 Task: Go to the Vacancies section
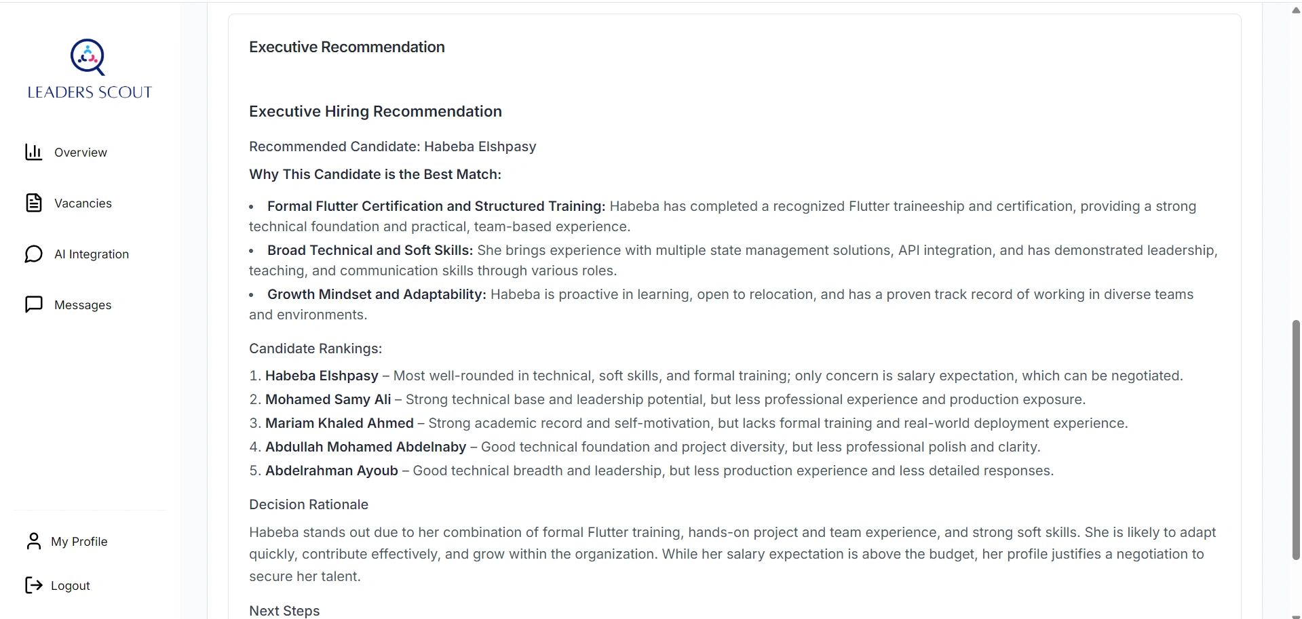click(83, 203)
